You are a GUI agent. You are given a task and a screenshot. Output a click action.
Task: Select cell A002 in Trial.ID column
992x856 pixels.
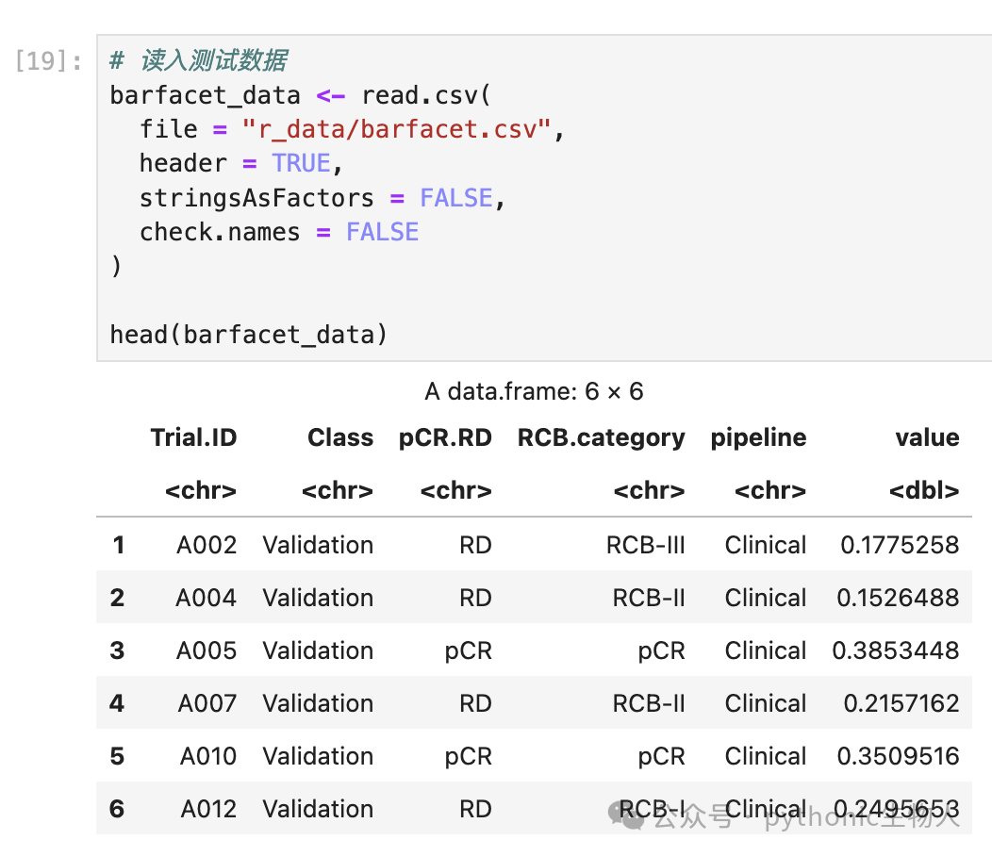[207, 545]
